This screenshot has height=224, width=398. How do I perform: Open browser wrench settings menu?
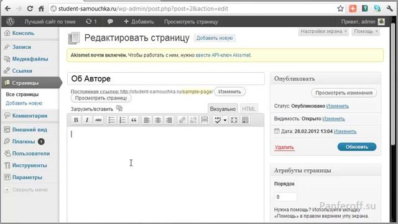pos(390,9)
